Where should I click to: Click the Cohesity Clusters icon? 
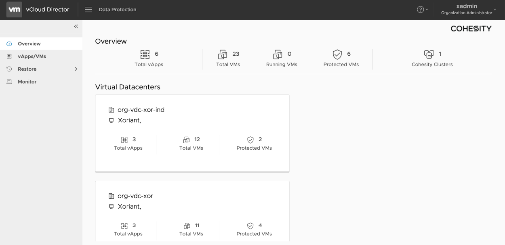coord(429,54)
